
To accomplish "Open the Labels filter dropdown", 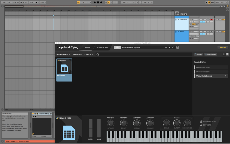I will coord(89,54).
